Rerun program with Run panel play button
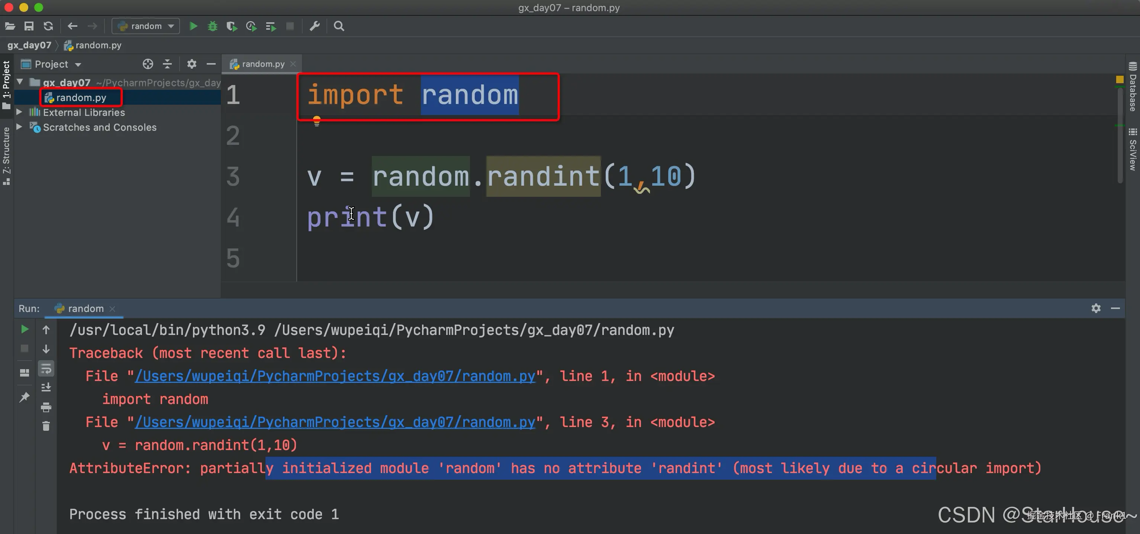The height and width of the screenshot is (534, 1140). click(25, 329)
